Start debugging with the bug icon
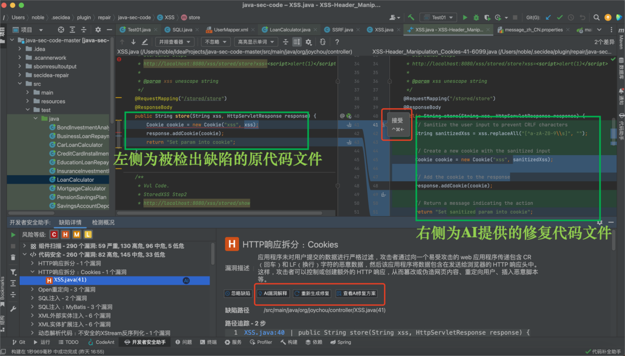The height and width of the screenshot is (356, 625). 476,17
